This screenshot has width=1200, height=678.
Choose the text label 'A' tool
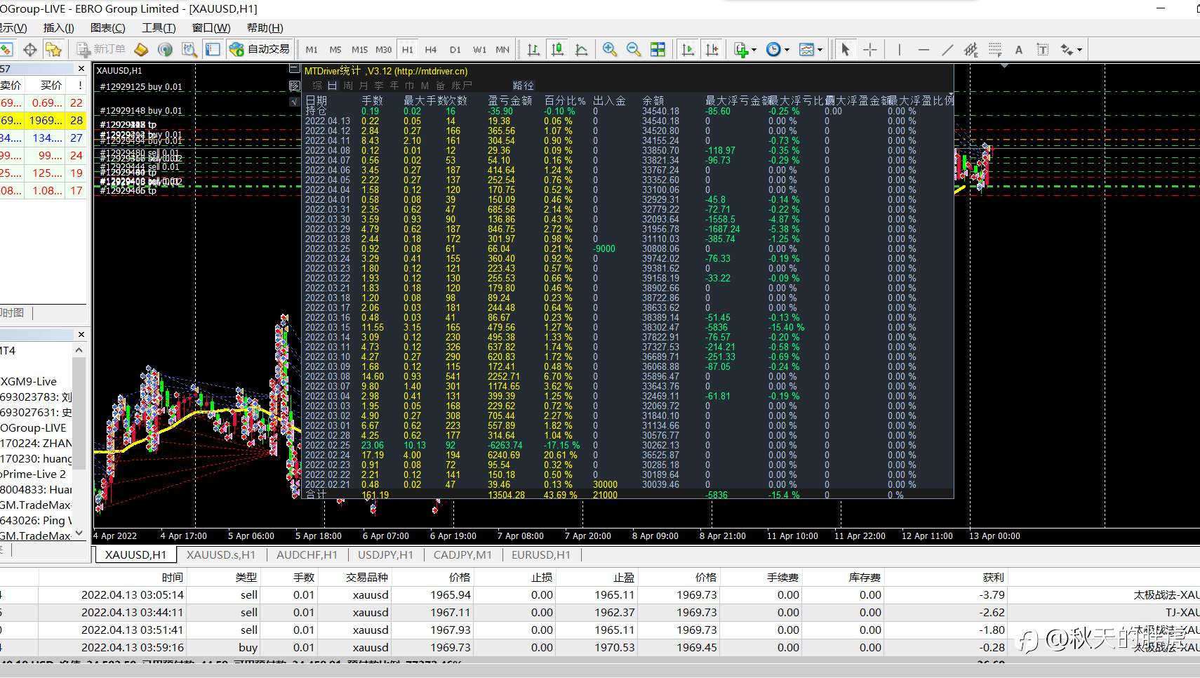pyautogui.click(x=1019, y=49)
